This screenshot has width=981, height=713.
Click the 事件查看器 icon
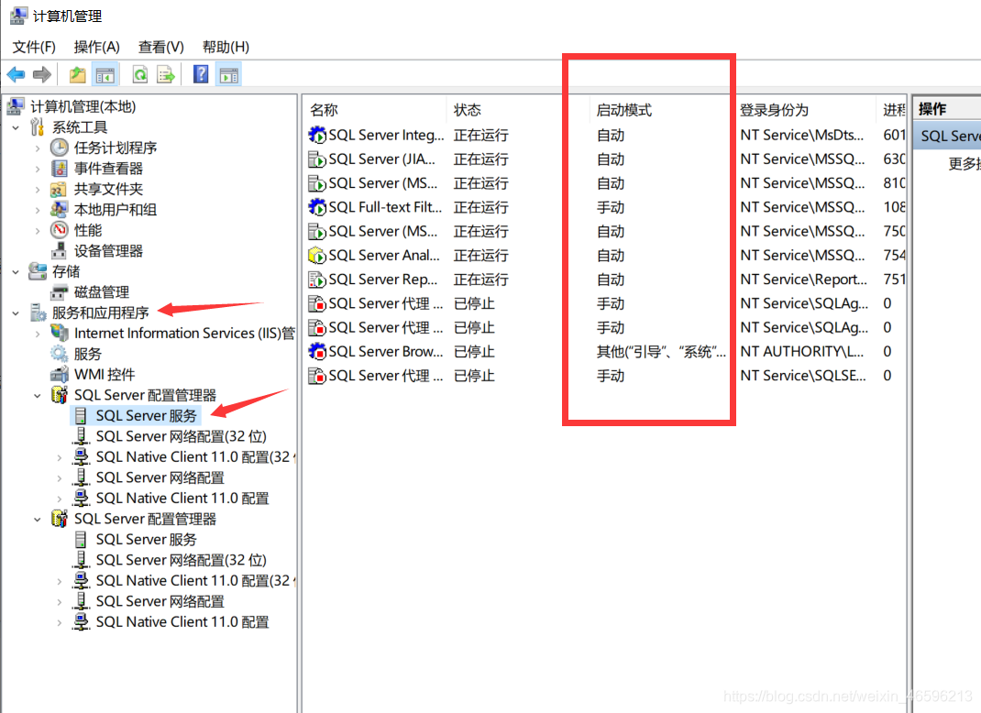point(59,169)
